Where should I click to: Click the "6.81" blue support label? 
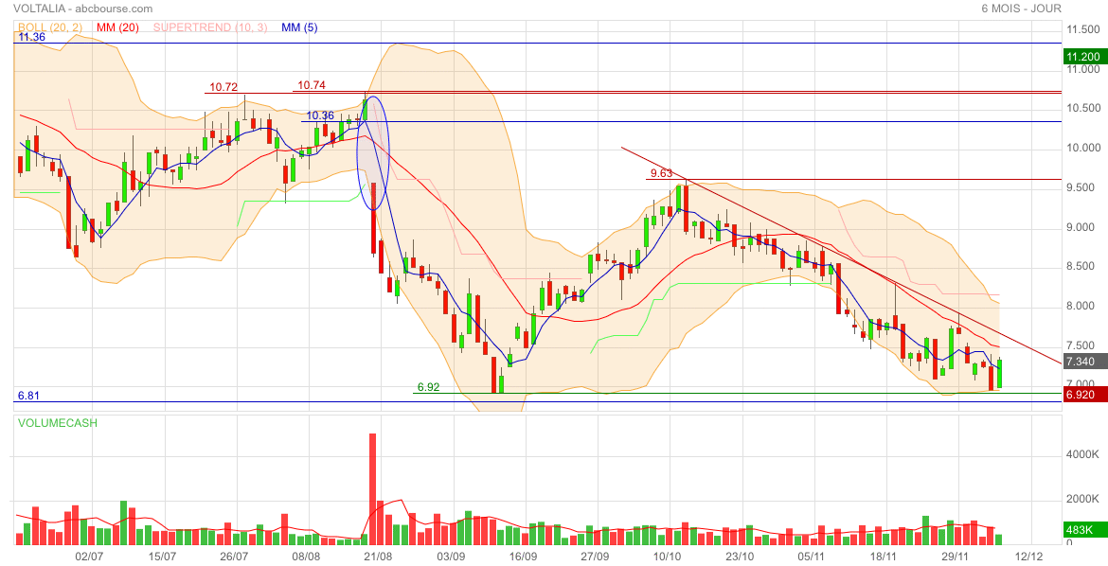point(28,396)
